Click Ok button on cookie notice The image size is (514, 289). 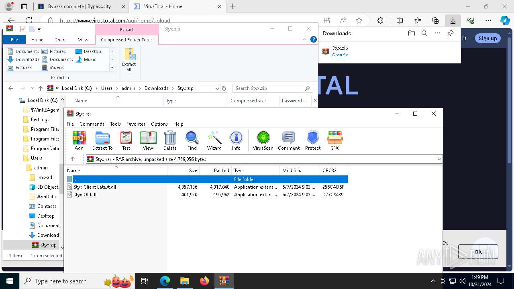pyautogui.click(x=478, y=252)
